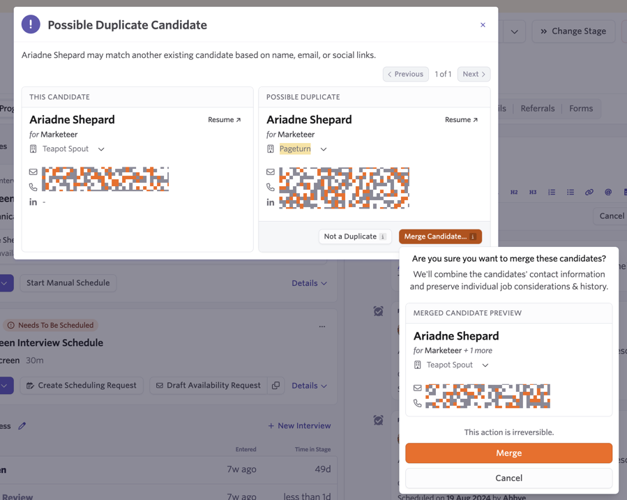The width and height of the screenshot is (627, 500).
Task: Expand Details next to Draft Availability Request
Action: point(309,386)
